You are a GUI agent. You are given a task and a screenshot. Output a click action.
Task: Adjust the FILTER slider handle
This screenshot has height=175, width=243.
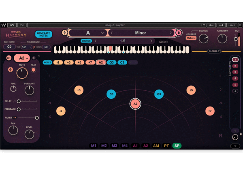click(37, 117)
